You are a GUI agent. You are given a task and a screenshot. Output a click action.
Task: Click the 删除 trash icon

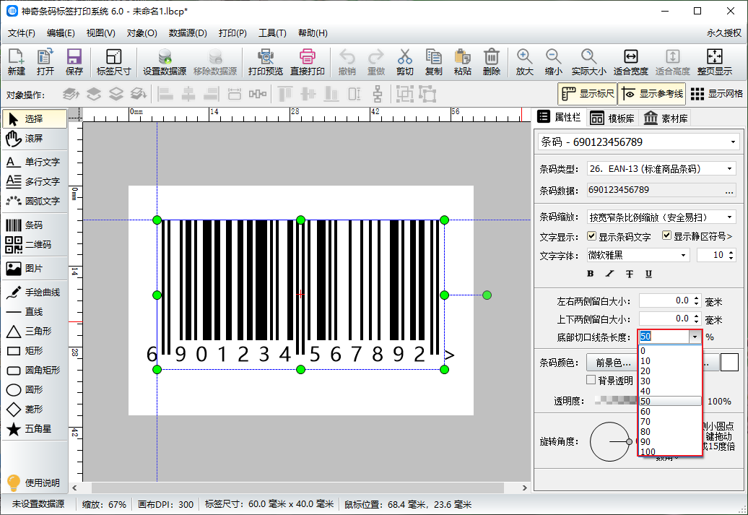[492, 62]
